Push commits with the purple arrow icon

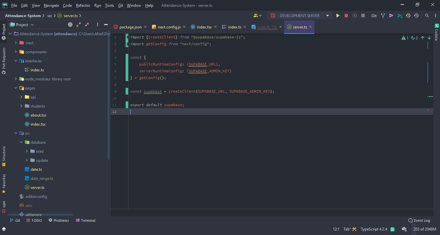(391, 15)
